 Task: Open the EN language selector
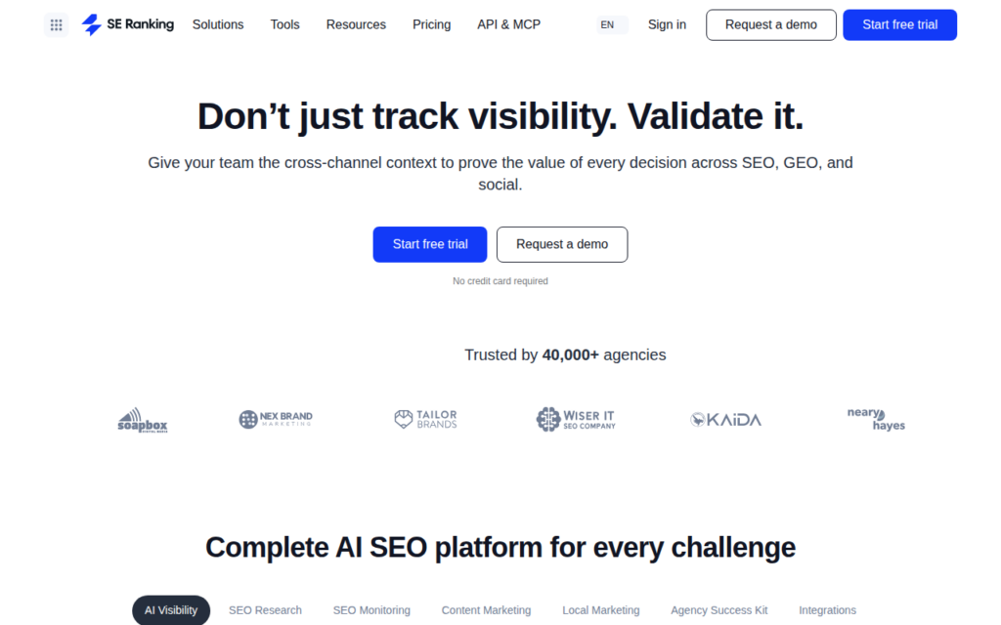pyautogui.click(x=612, y=24)
